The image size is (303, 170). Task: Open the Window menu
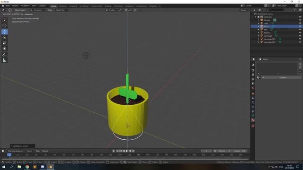[34, 6]
